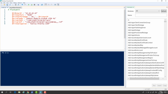
Task: Close the add-on tools pane
Action: click(167, 7)
